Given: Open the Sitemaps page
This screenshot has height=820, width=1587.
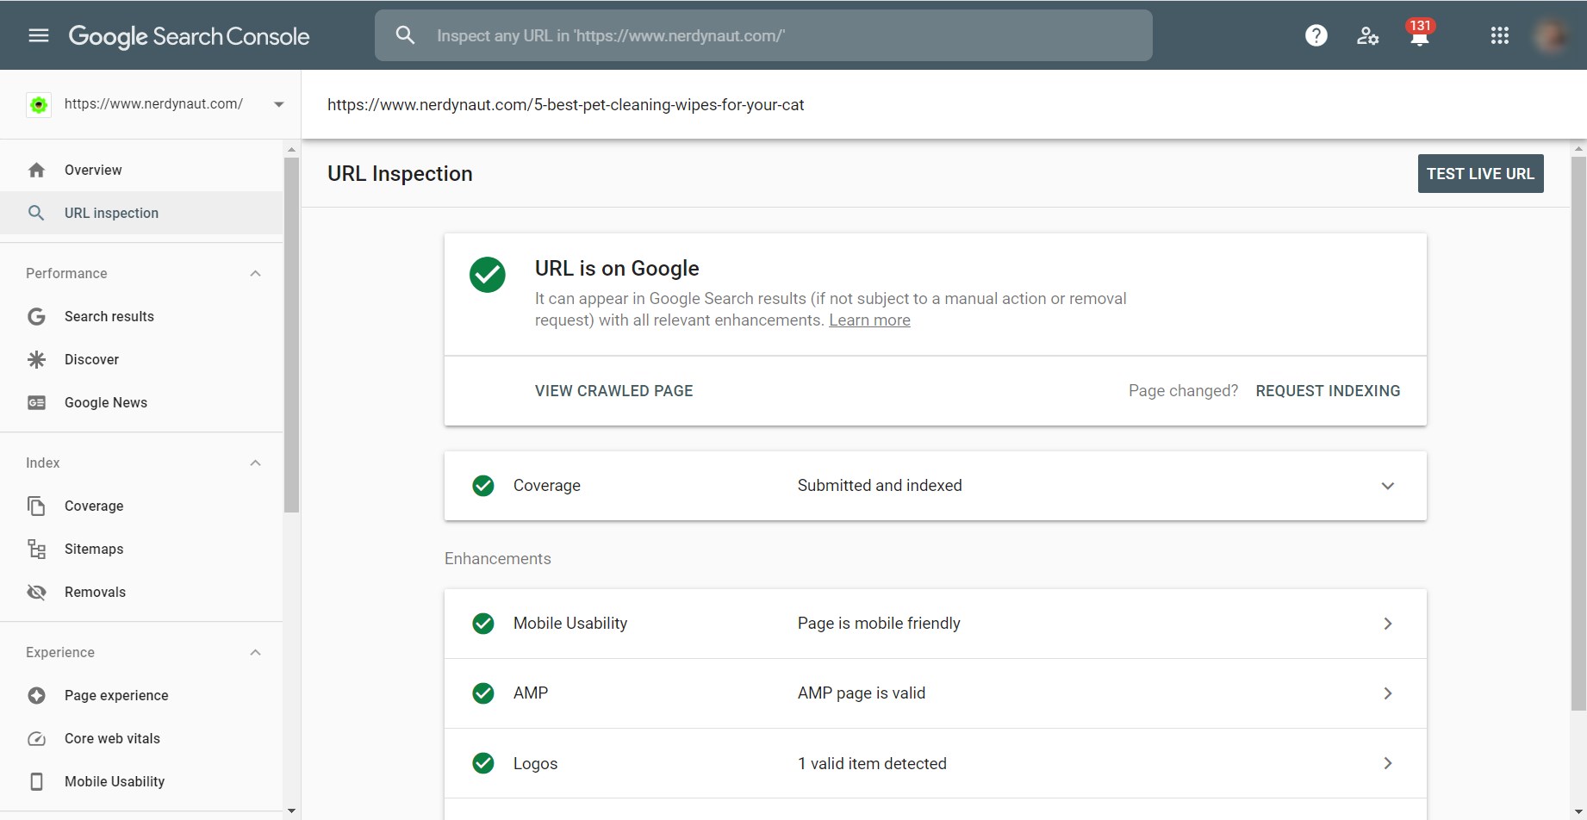Looking at the screenshot, I should pyautogui.click(x=141, y=549).
